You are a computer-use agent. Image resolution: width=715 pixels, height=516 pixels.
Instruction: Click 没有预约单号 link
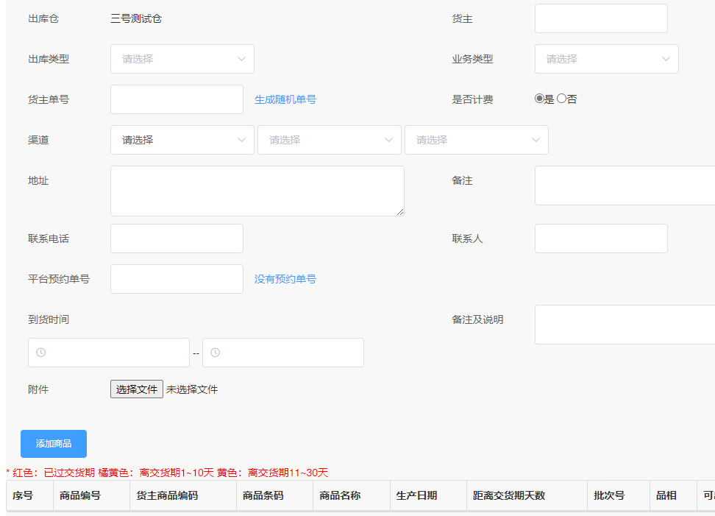pyautogui.click(x=285, y=279)
